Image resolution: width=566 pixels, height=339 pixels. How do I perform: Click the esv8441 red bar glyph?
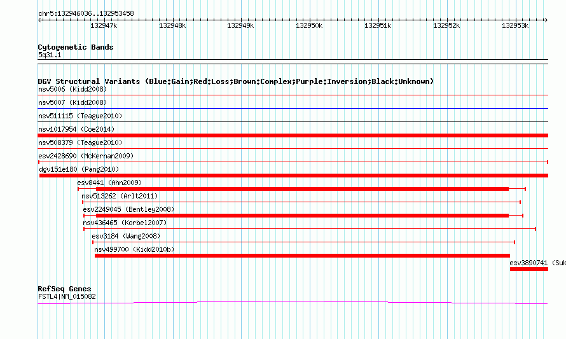click(302, 189)
